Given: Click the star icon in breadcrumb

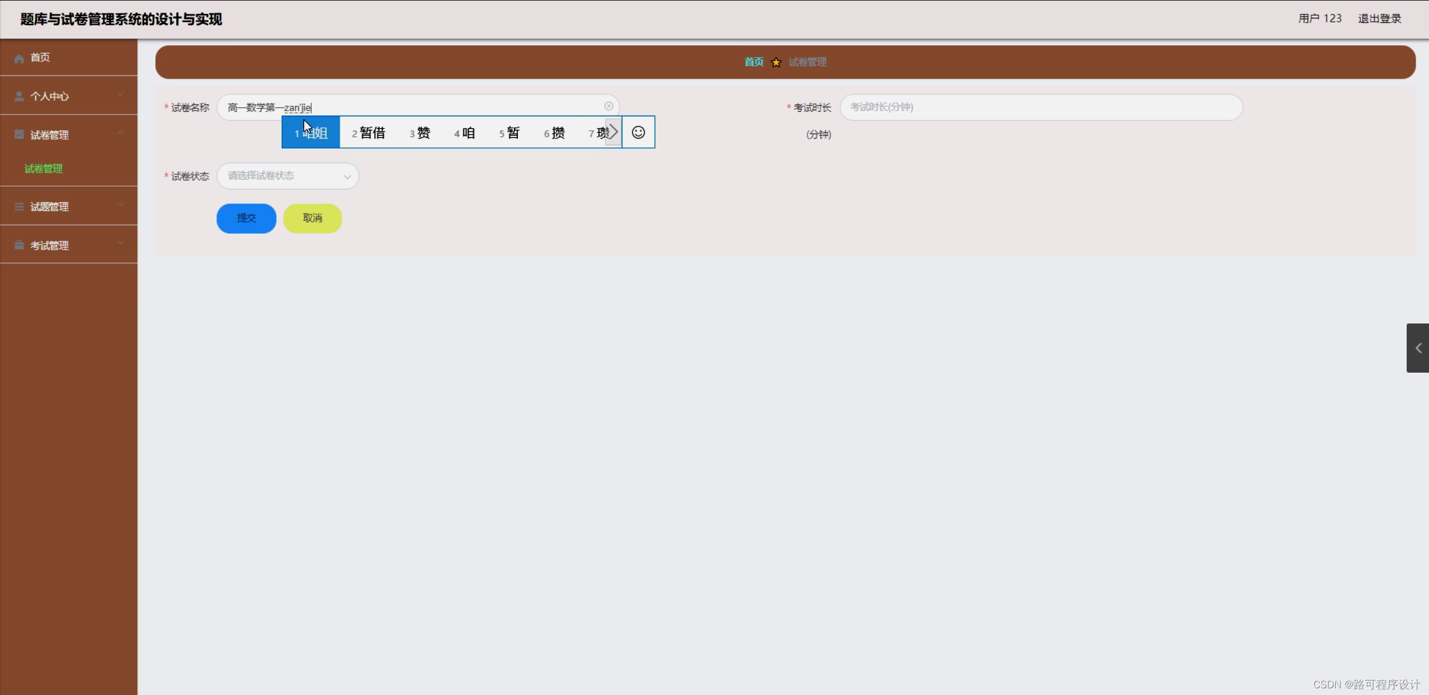Looking at the screenshot, I should click(775, 63).
